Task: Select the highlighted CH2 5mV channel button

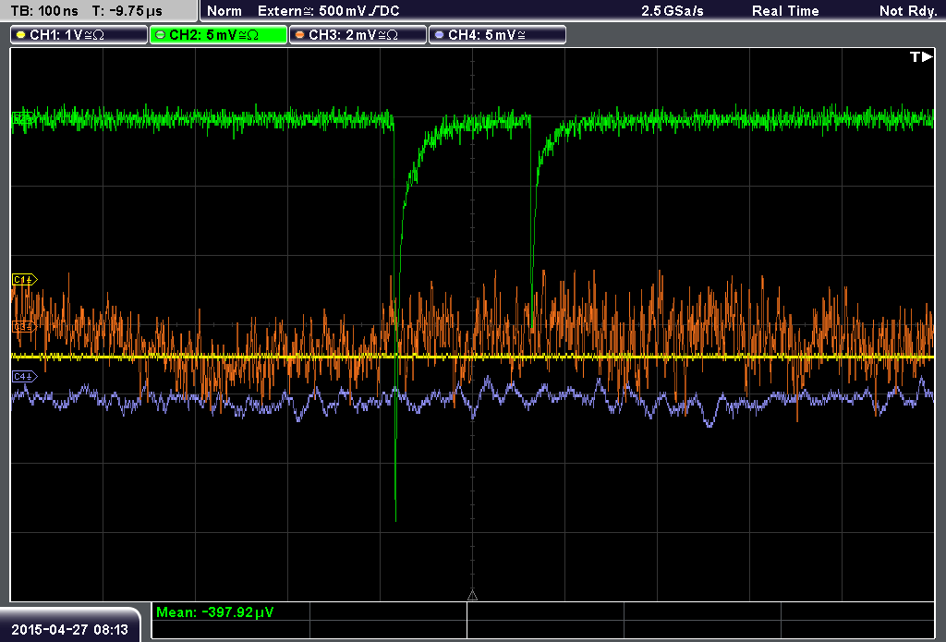Action: (218, 35)
